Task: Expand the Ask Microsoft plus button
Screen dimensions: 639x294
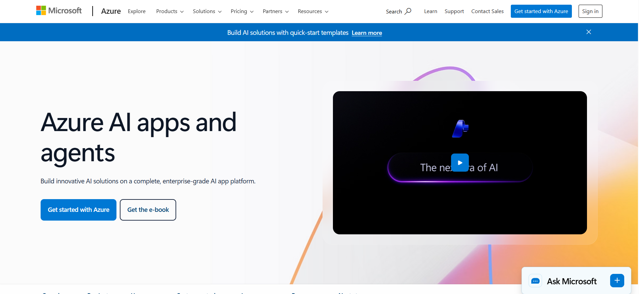Action: tap(617, 281)
